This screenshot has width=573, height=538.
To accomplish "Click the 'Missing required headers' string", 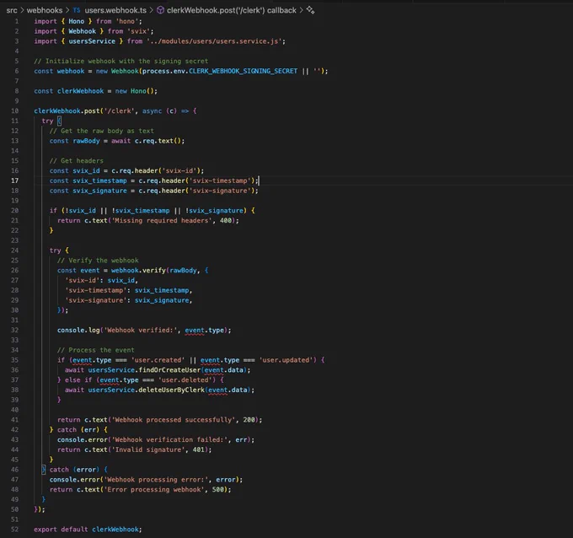I will pyautogui.click(x=162, y=221).
